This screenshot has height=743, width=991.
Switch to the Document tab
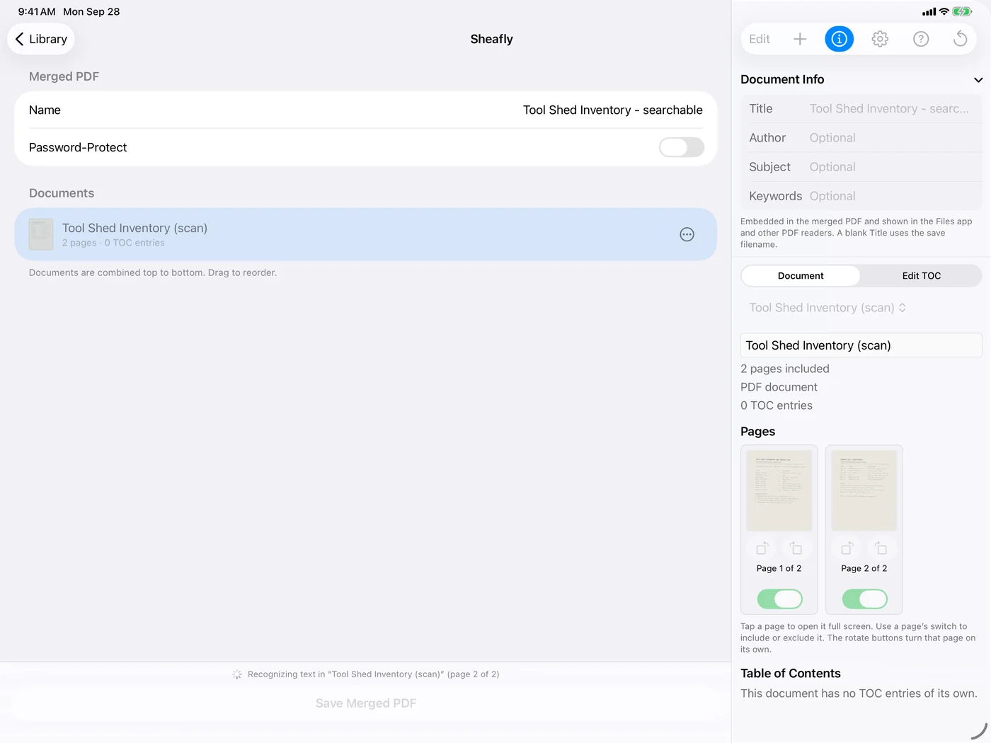pos(801,276)
